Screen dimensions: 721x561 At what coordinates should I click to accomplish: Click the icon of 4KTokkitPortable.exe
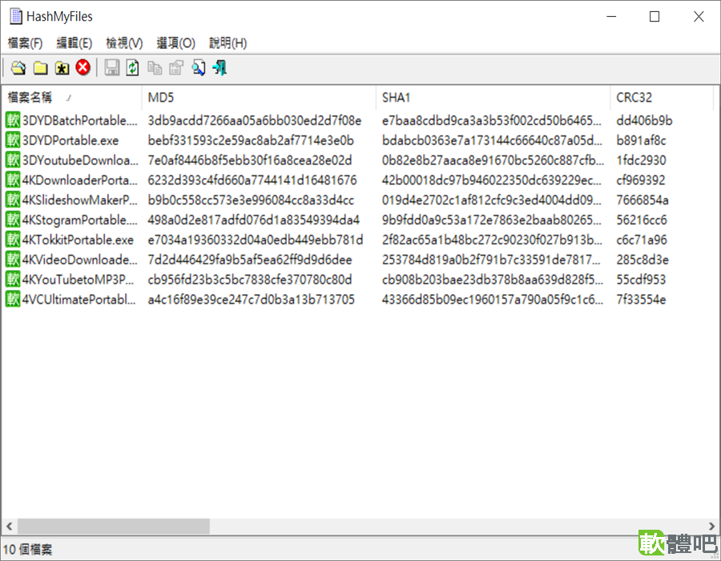click(x=13, y=240)
